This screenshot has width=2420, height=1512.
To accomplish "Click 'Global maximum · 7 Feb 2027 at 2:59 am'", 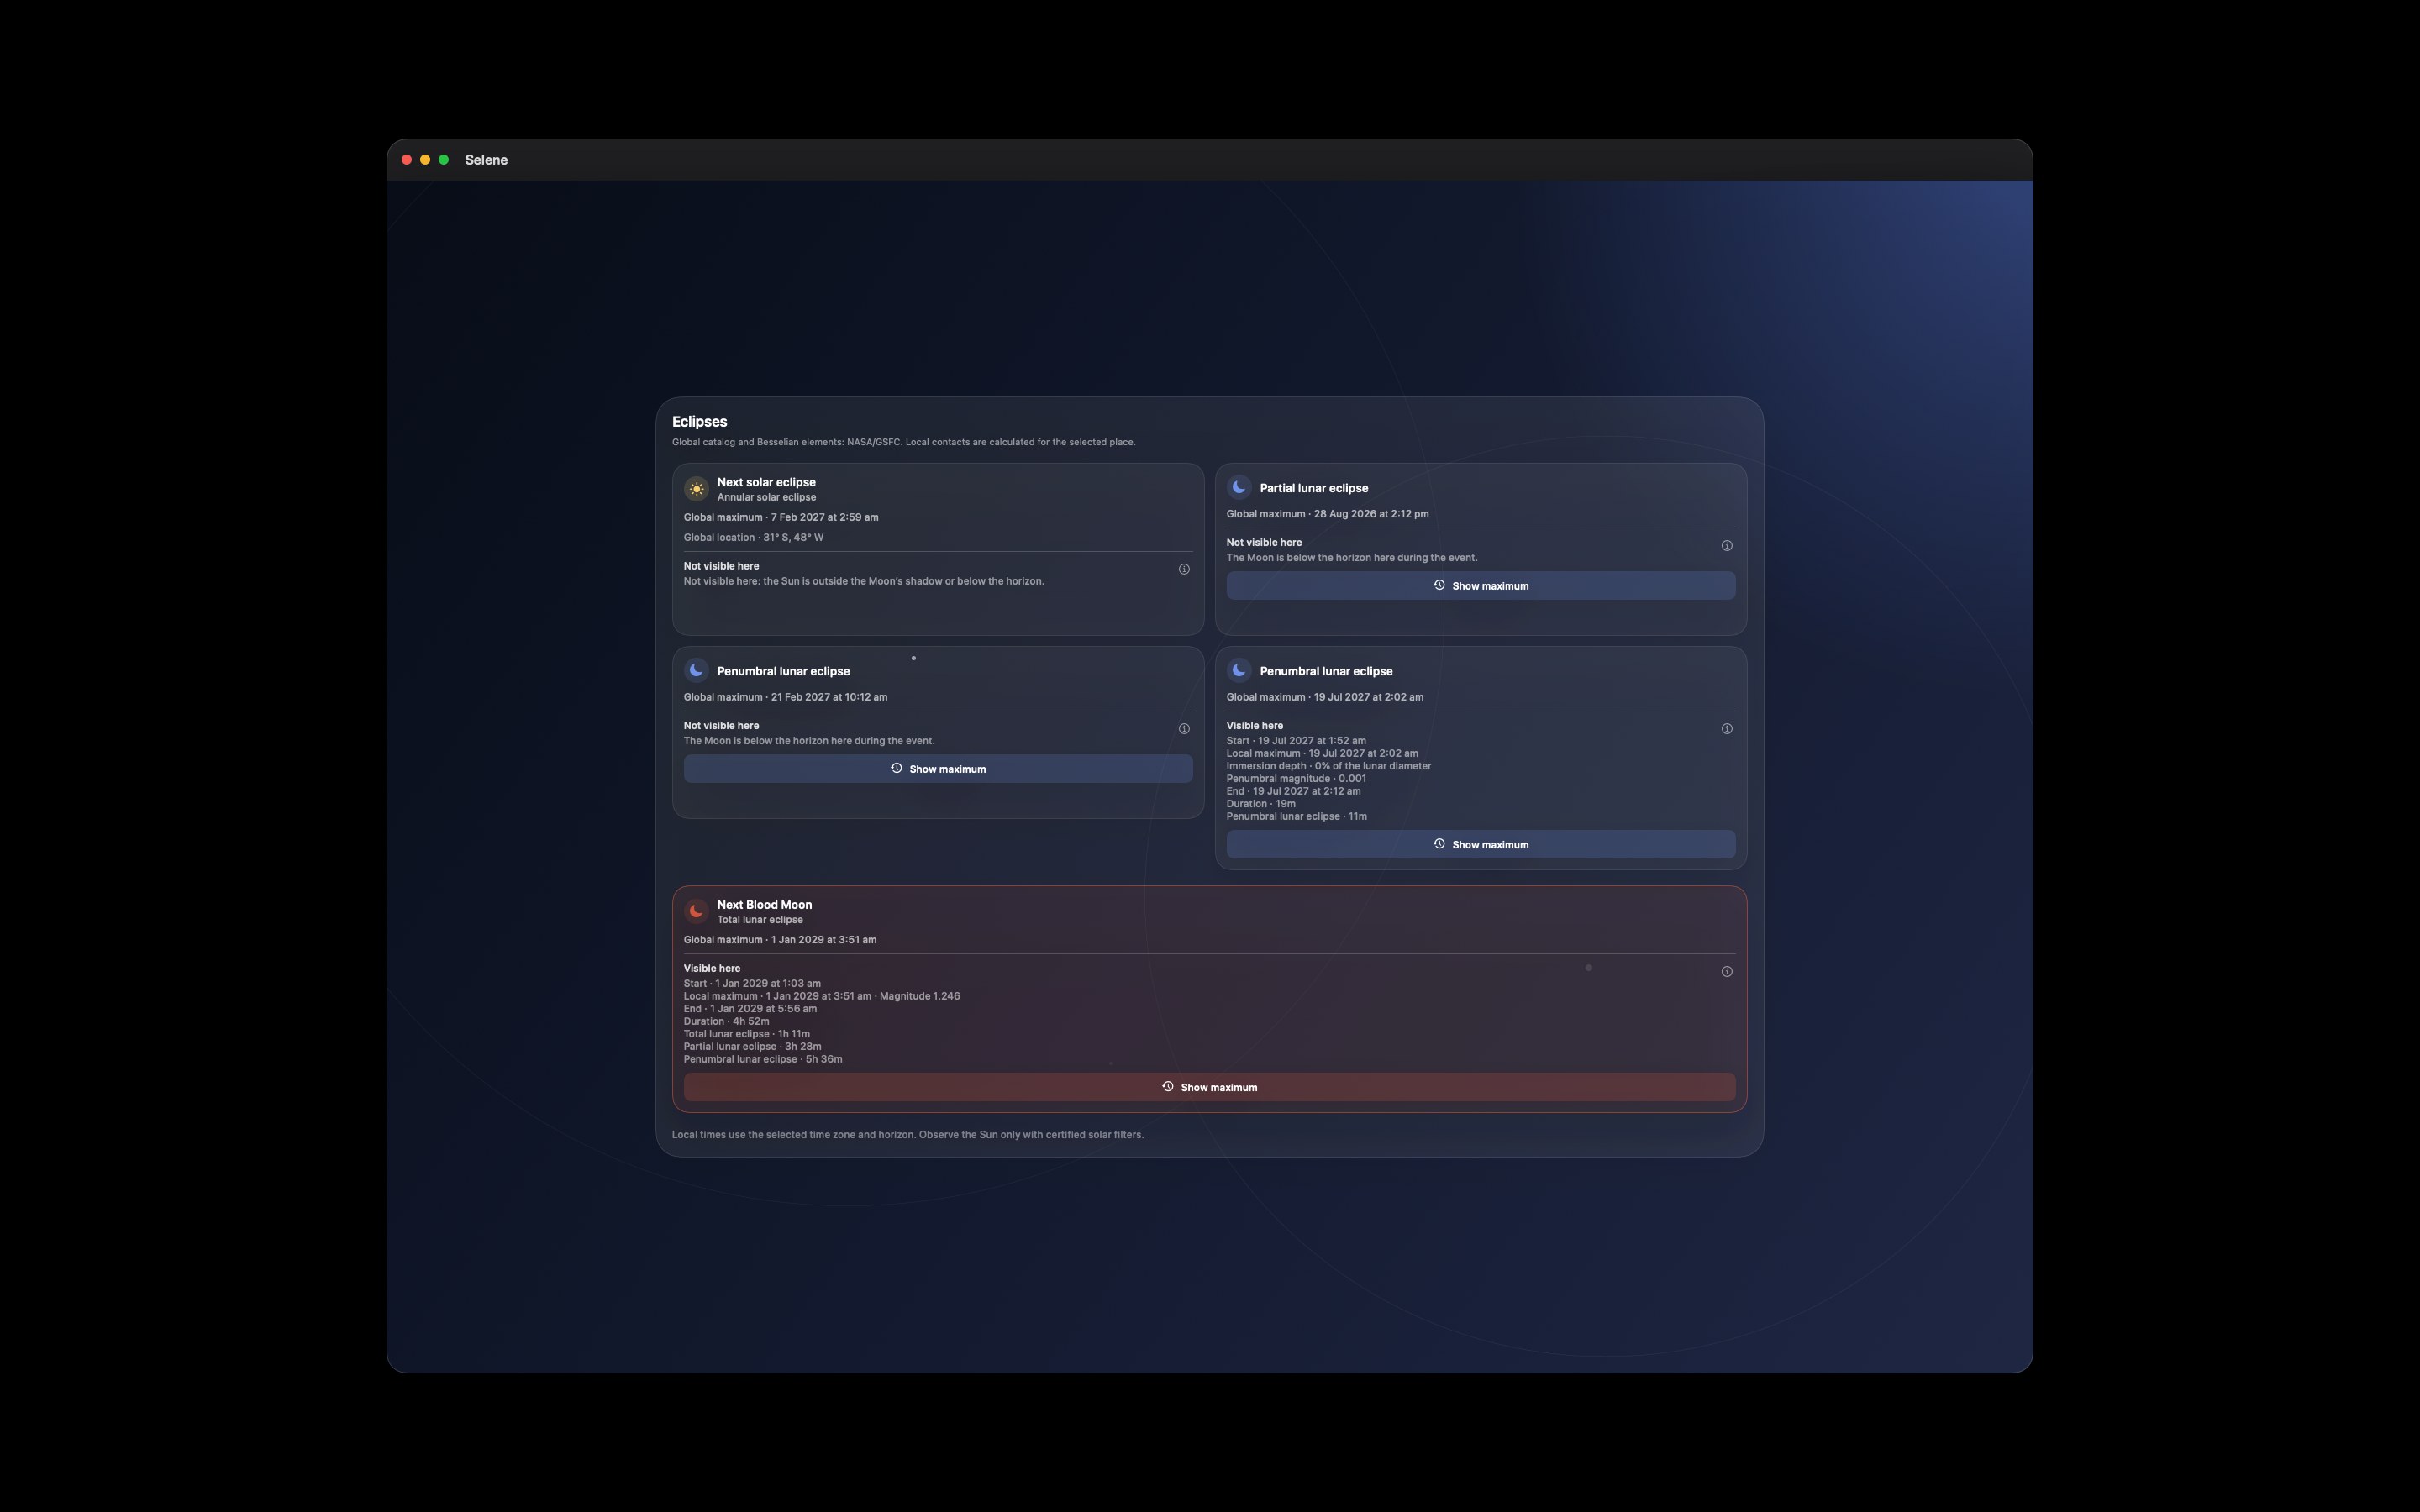I will [x=781, y=517].
